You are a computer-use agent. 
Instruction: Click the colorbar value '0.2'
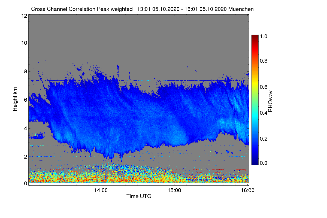pos(264,139)
